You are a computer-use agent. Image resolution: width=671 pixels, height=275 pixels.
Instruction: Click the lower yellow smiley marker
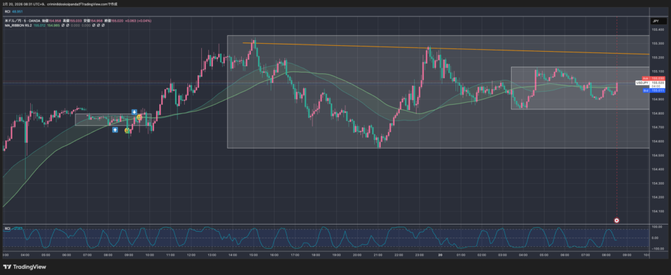[127, 130]
